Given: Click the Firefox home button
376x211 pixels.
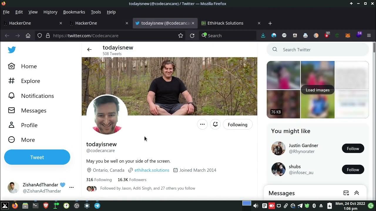Looking at the screenshot, I should (28, 35).
